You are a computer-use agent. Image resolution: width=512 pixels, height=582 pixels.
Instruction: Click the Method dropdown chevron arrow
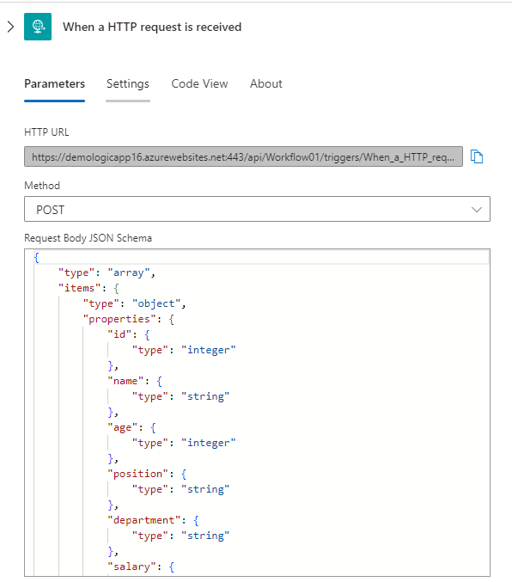tap(477, 210)
